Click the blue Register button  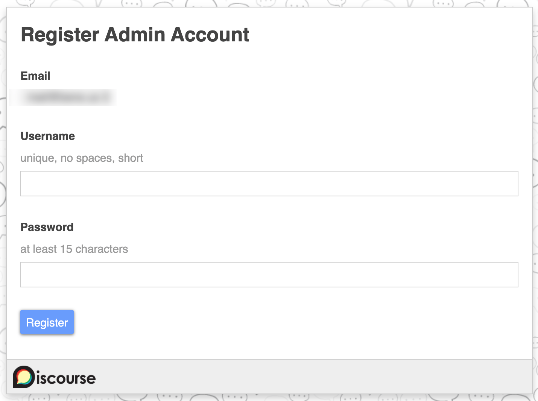pos(47,322)
